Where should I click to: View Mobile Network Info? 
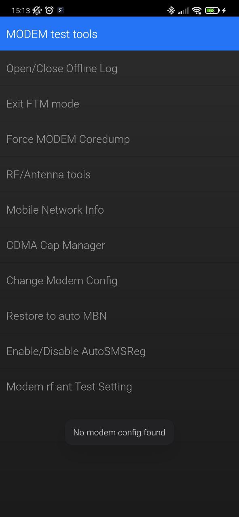pos(119,210)
